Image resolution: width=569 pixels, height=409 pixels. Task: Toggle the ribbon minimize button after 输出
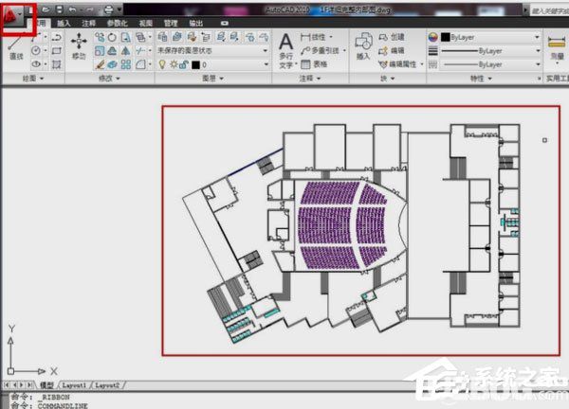pos(225,23)
